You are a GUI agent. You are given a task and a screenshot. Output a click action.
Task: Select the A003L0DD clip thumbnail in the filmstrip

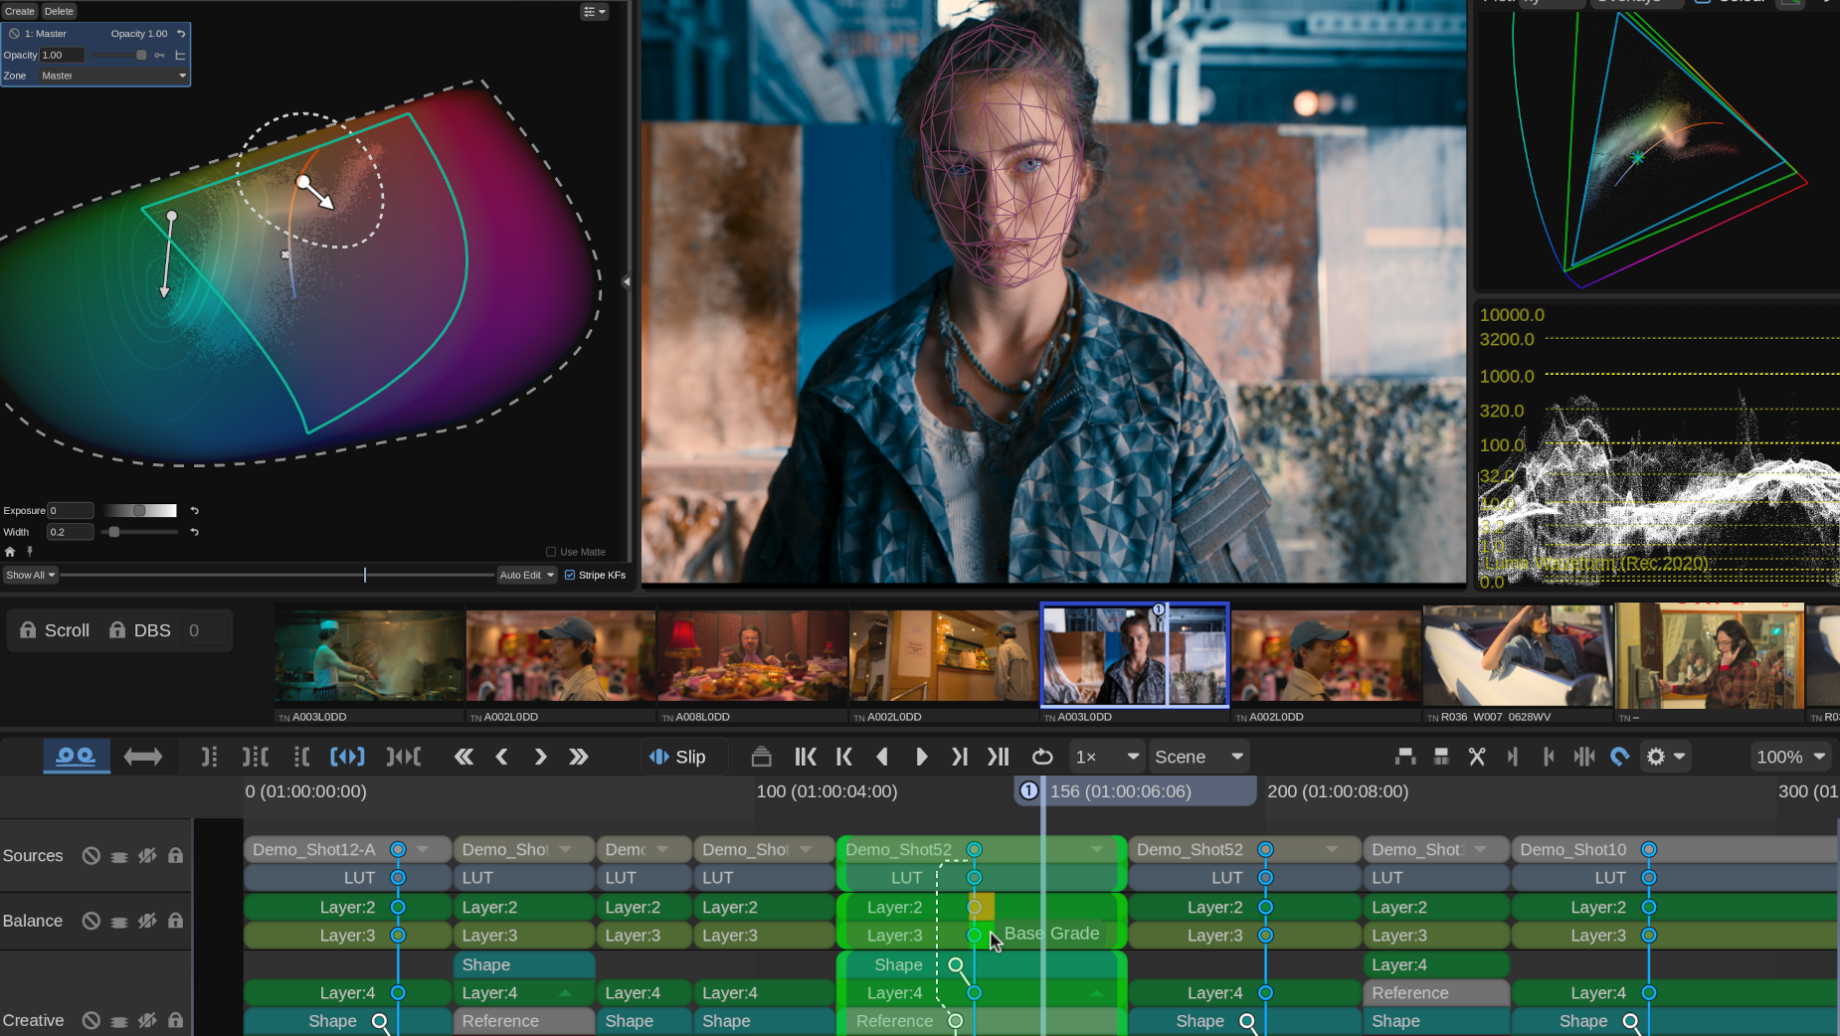coord(1134,654)
